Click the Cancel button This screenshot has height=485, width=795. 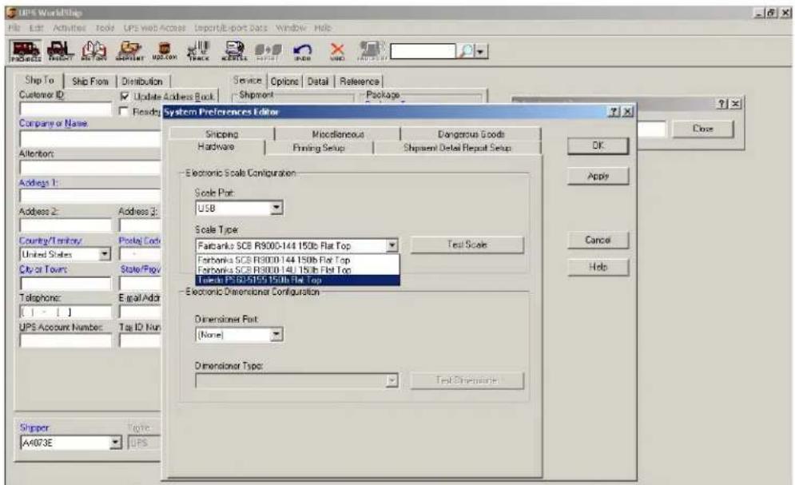tap(598, 240)
